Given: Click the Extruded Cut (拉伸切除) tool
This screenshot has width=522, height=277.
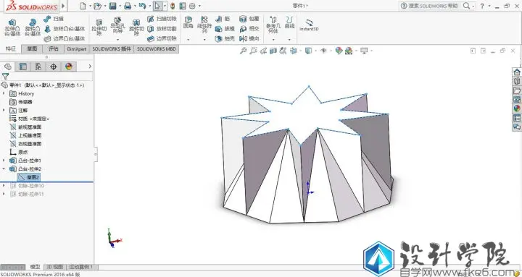Looking at the screenshot, I should 99,27.
